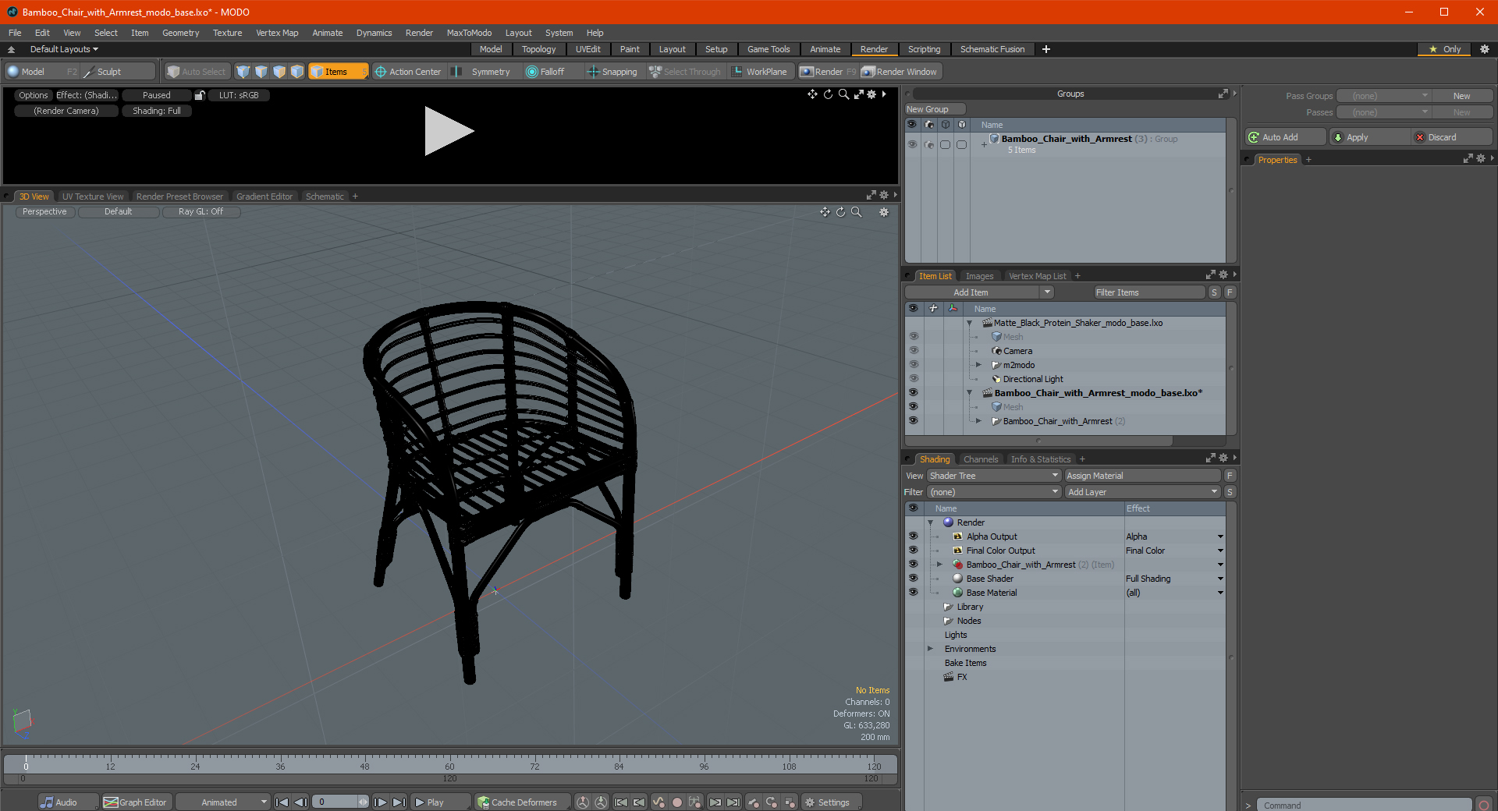Toggle record auto-key red circle
The height and width of the screenshot is (811, 1498).
point(677,802)
